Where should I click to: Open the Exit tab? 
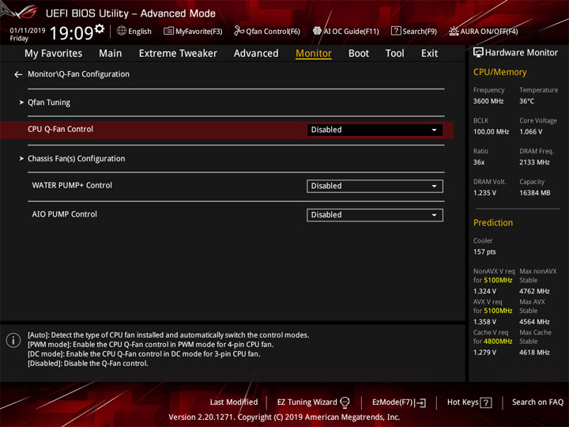pos(429,54)
